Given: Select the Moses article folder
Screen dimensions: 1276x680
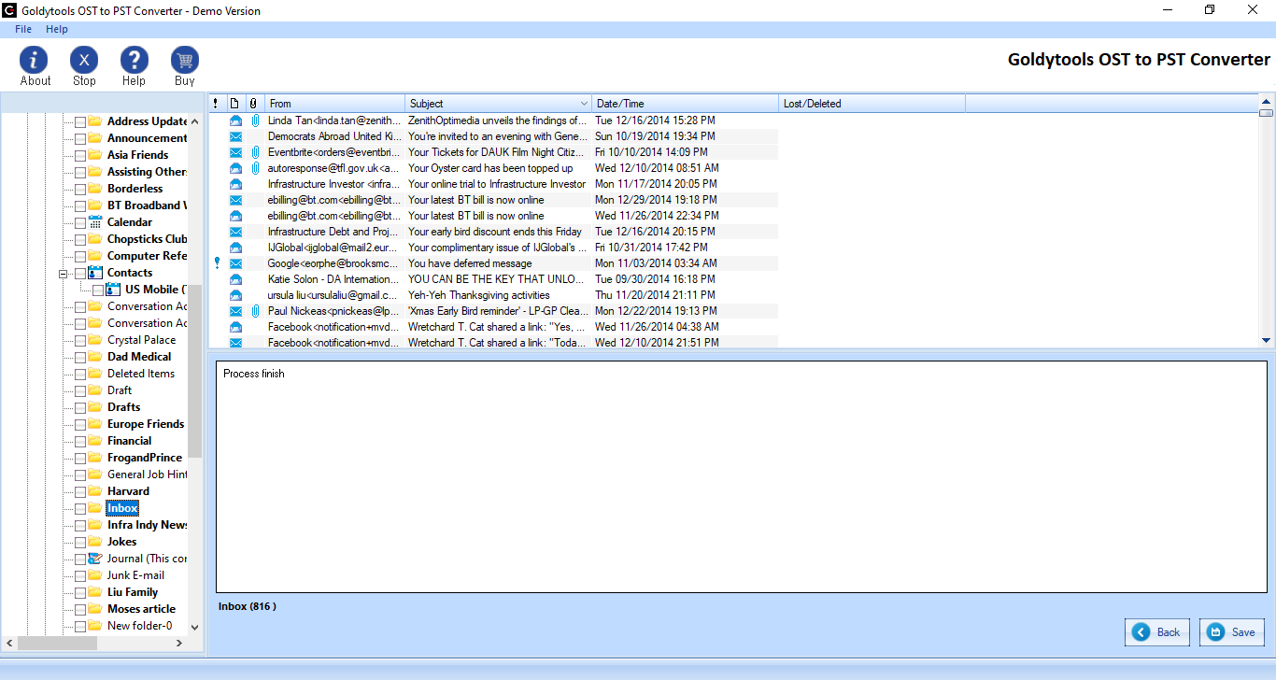Looking at the screenshot, I should pos(141,609).
